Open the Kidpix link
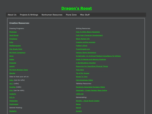The width and height of the screenshot is (152, 114). (x=12, y=59)
